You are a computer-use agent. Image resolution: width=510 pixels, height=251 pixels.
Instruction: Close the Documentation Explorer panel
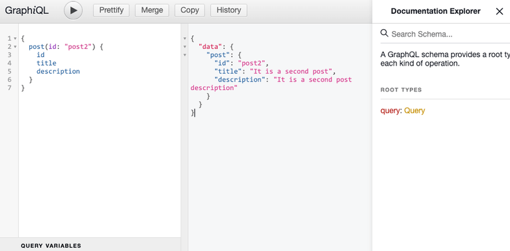tap(499, 11)
